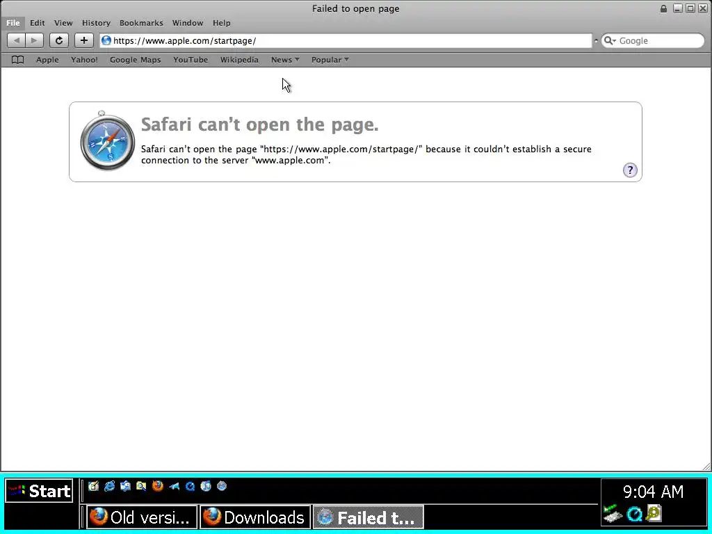Launch QuickTime from the quick launch bar
Image resolution: width=712 pixels, height=534 pixels.
(190, 486)
